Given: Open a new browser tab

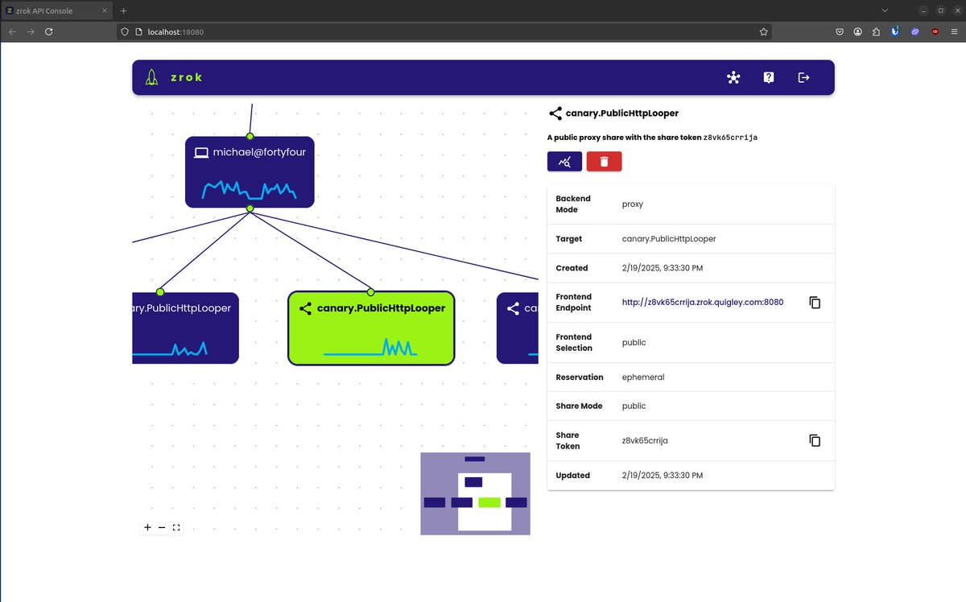Looking at the screenshot, I should point(123,10).
